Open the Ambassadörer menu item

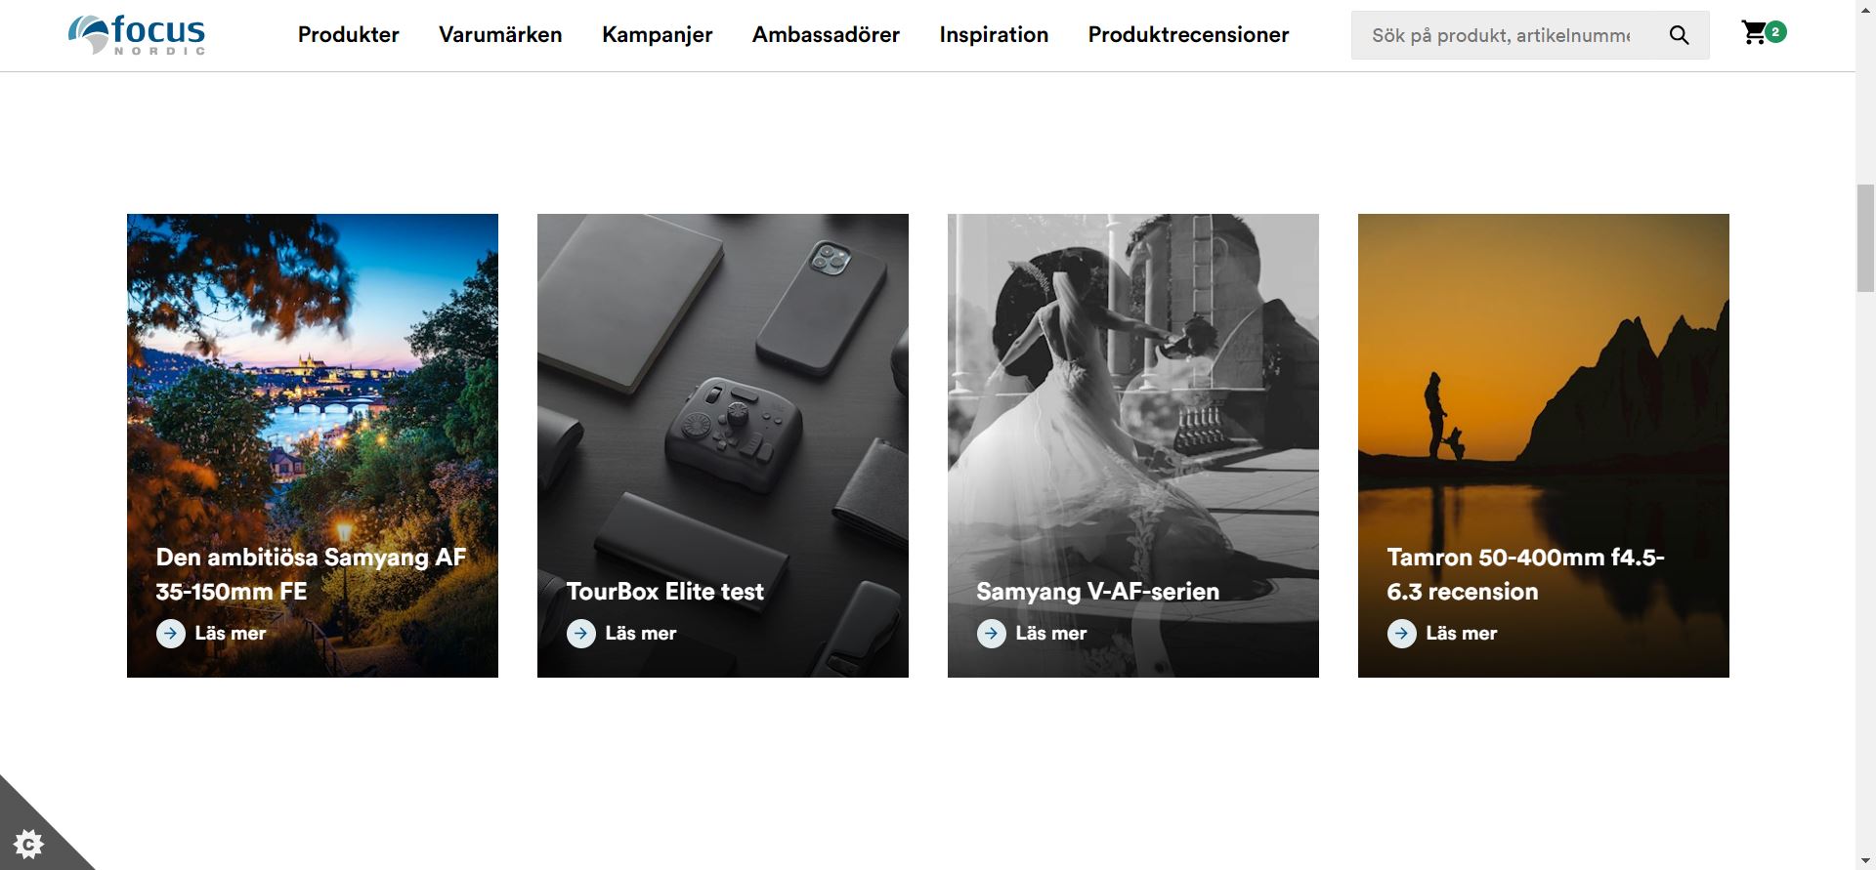pos(826,35)
